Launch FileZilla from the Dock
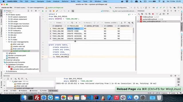Screen dimensions: 183x102 click(37, 98)
